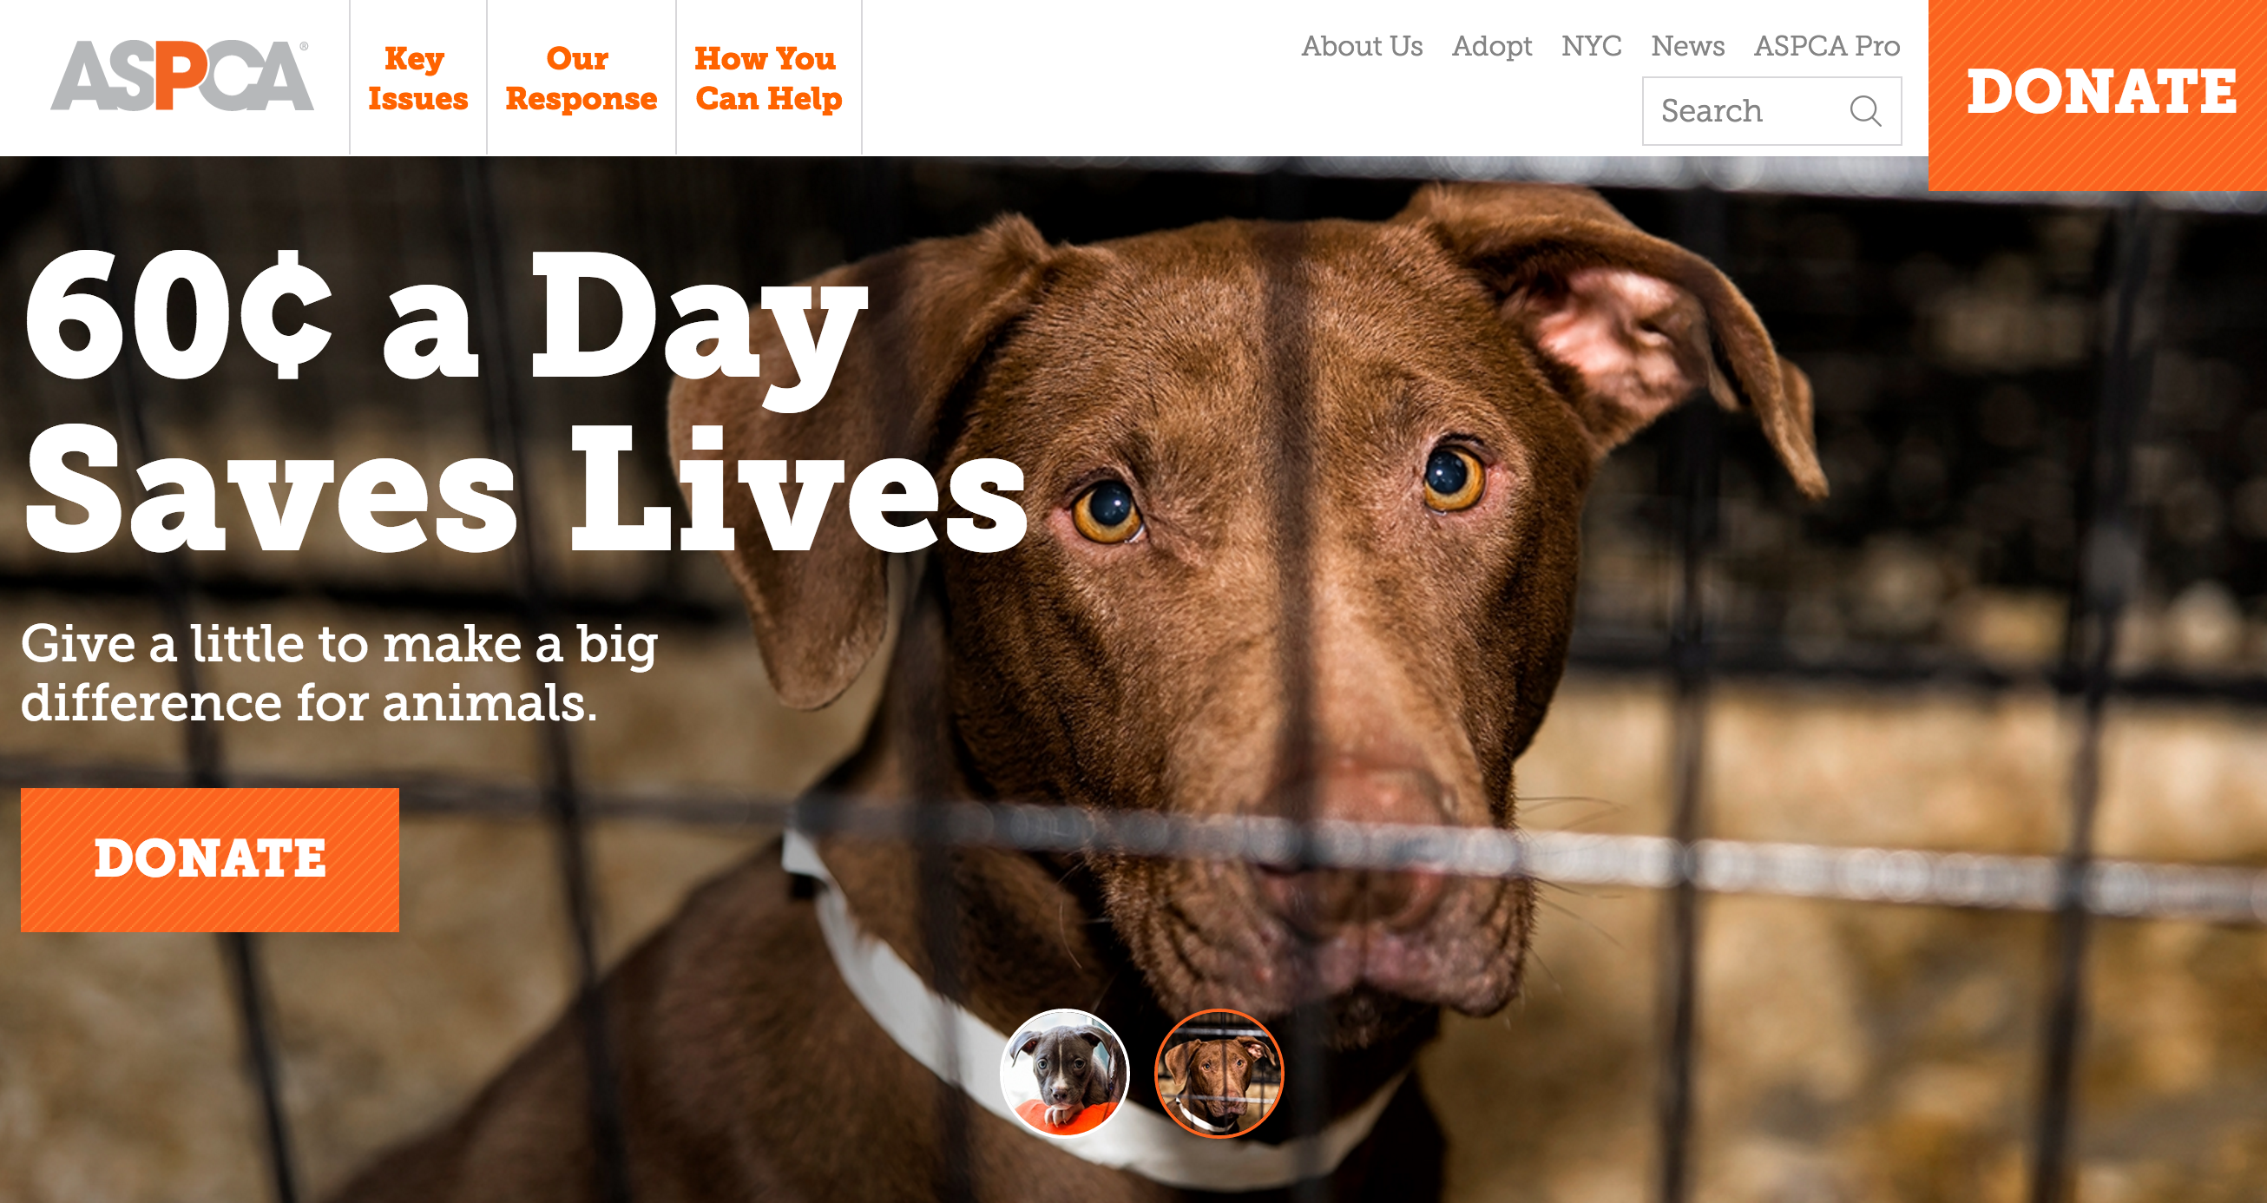The height and width of the screenshot is (1203, 2267).
Task: Click the "60¢ a Day Saves Lives" headline
Action: [526, 402]
